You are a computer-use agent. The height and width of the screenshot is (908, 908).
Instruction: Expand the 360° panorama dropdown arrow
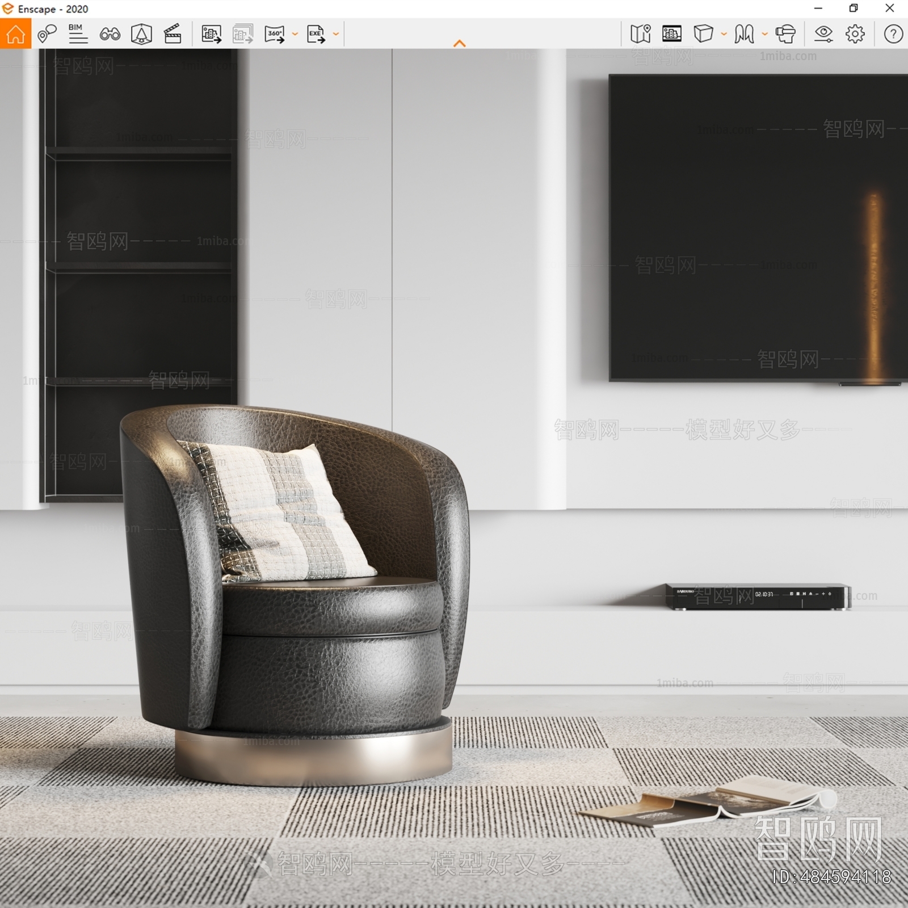coord(295,34)
